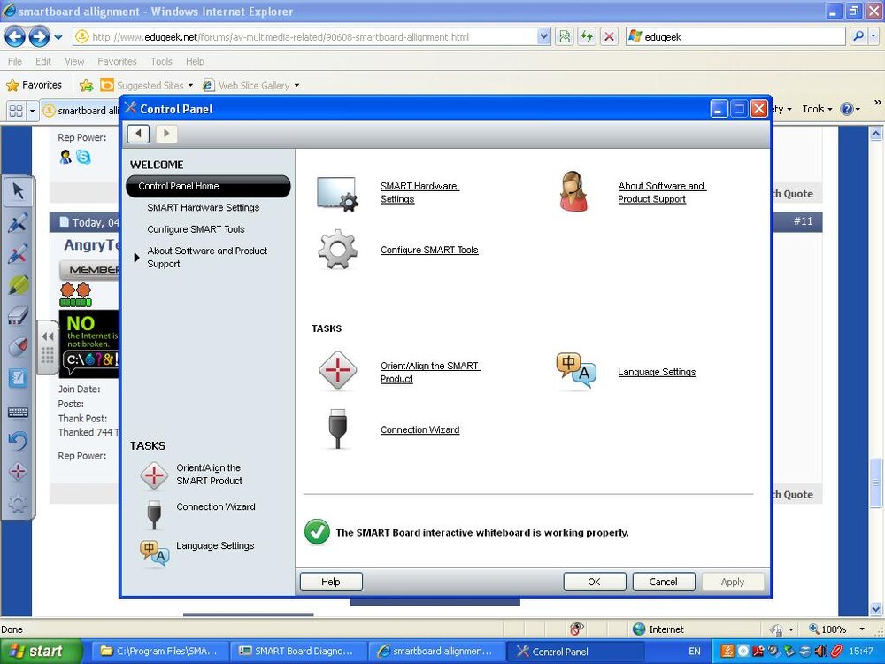Open the on-screen keyboard from floating toolbar
This screenshot has width=885, height=664.
(18, 412)
